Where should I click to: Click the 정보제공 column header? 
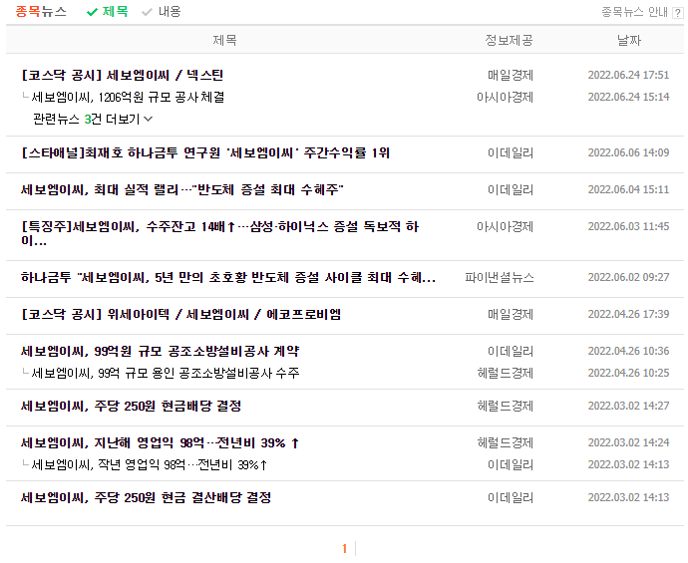509,40
